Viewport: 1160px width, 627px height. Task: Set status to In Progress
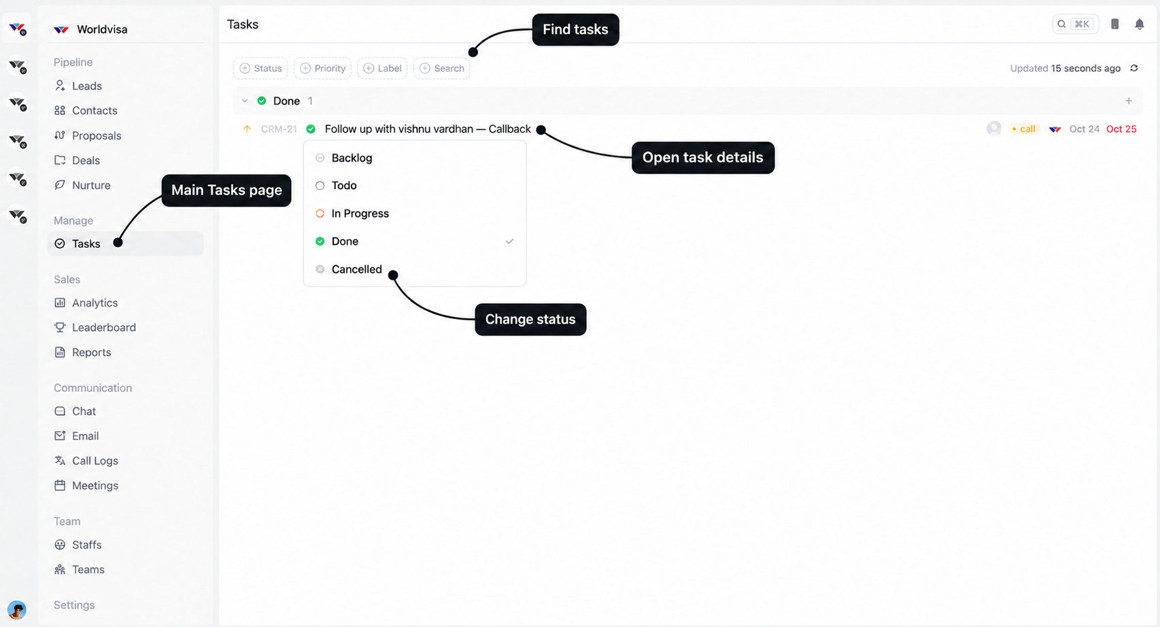pyautogui.click(x=415, y=214)
